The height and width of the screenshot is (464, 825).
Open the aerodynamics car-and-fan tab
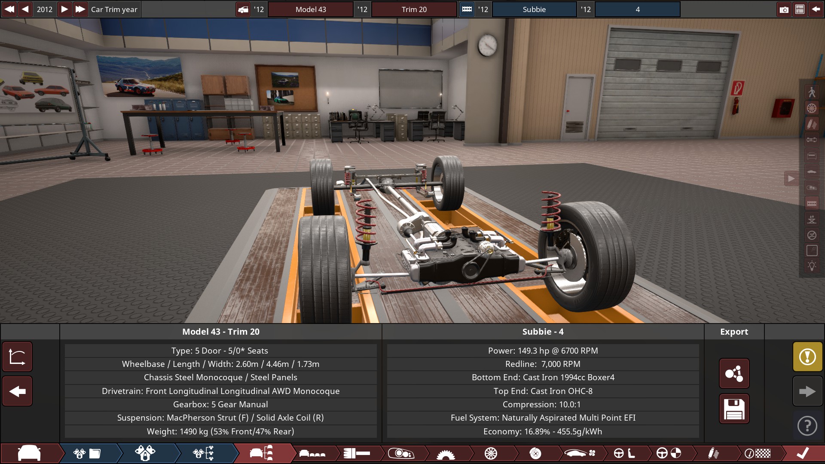[580, 453]
